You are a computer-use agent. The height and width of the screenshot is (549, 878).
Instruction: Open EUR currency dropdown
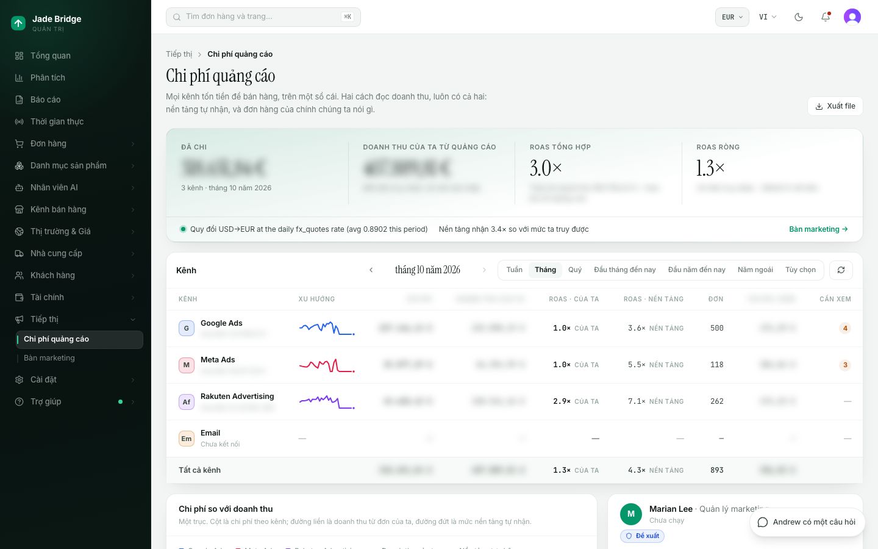click(x=732, y=17)
